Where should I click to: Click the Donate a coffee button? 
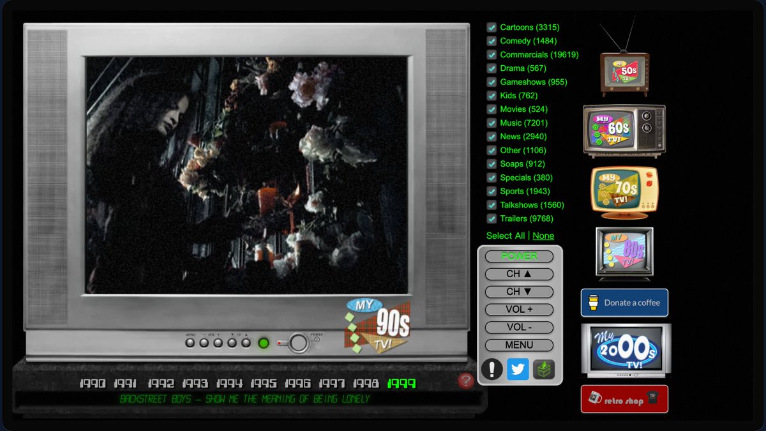click(x=624, y=303)
